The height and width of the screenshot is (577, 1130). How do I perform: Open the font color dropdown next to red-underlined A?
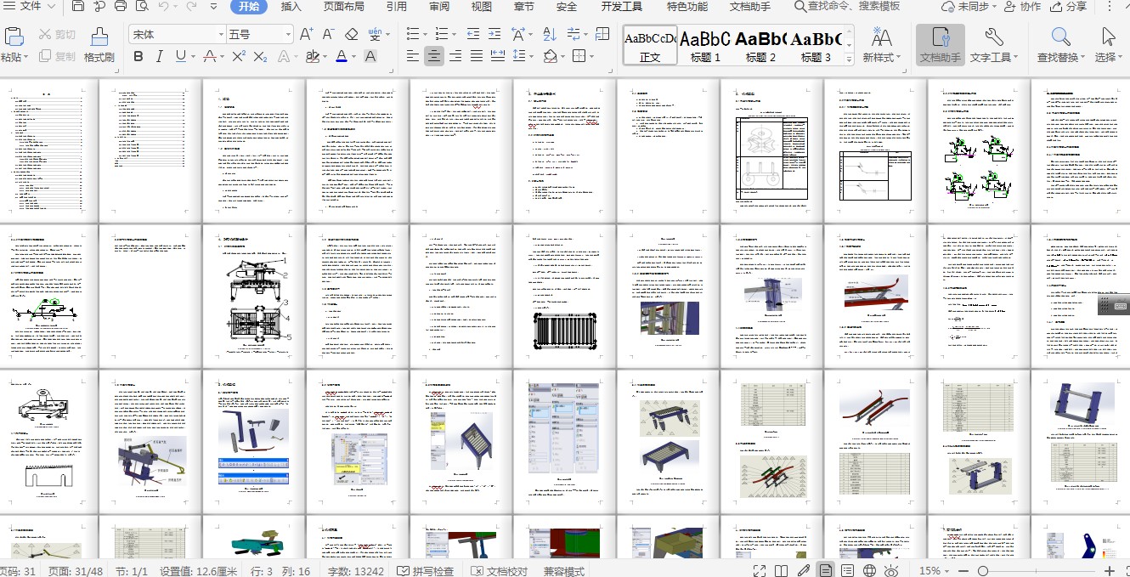point(353,57)
